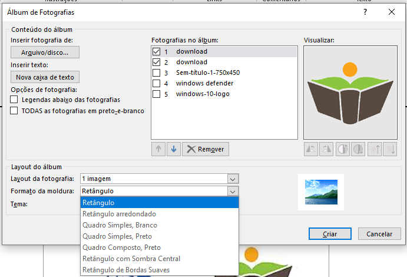This screenshot has height=277, width=407.
Task: Click the rotate left icon under preview
Action: point(310,149)
